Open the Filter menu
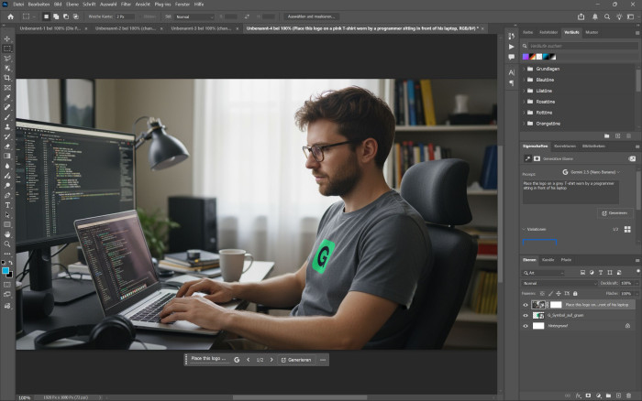The image size is (642, 401). tap(126, 4)
